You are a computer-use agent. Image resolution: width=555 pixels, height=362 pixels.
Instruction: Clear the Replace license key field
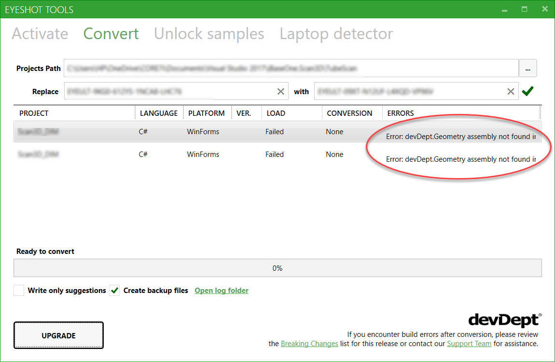(x=280, y=91)
